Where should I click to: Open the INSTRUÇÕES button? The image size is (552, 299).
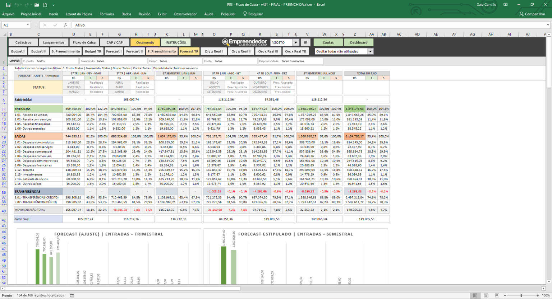pyautogui.click(x=176, y=42)
